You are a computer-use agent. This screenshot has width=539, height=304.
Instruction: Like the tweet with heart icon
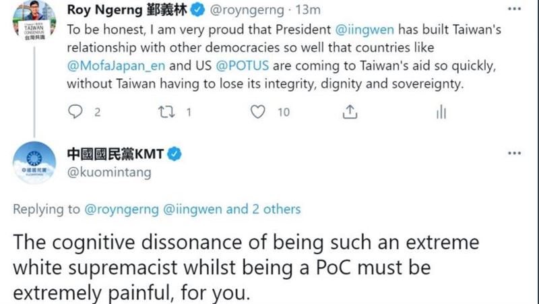pos(257,112)
